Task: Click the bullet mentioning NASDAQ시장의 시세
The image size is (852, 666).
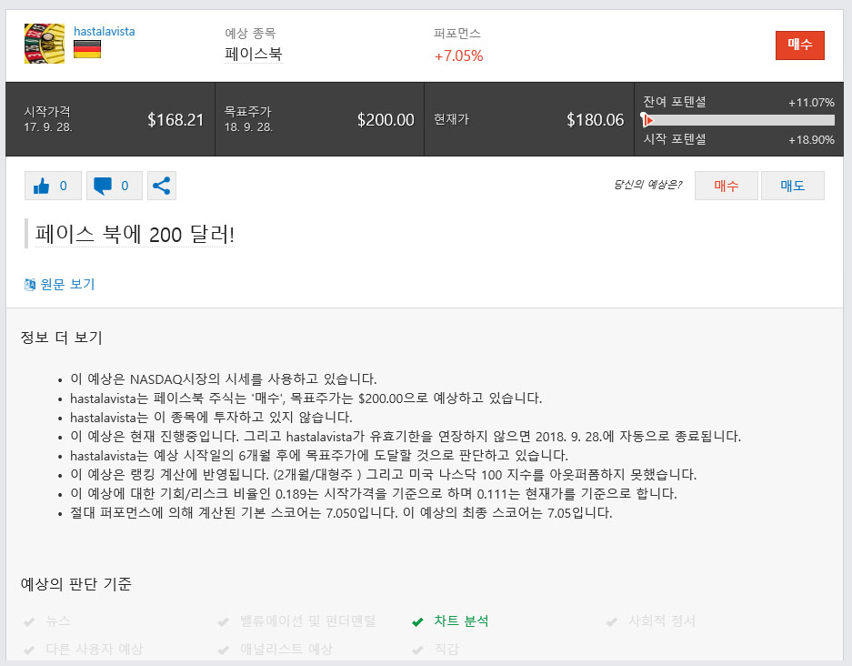Action: click(x=224, y=378)
